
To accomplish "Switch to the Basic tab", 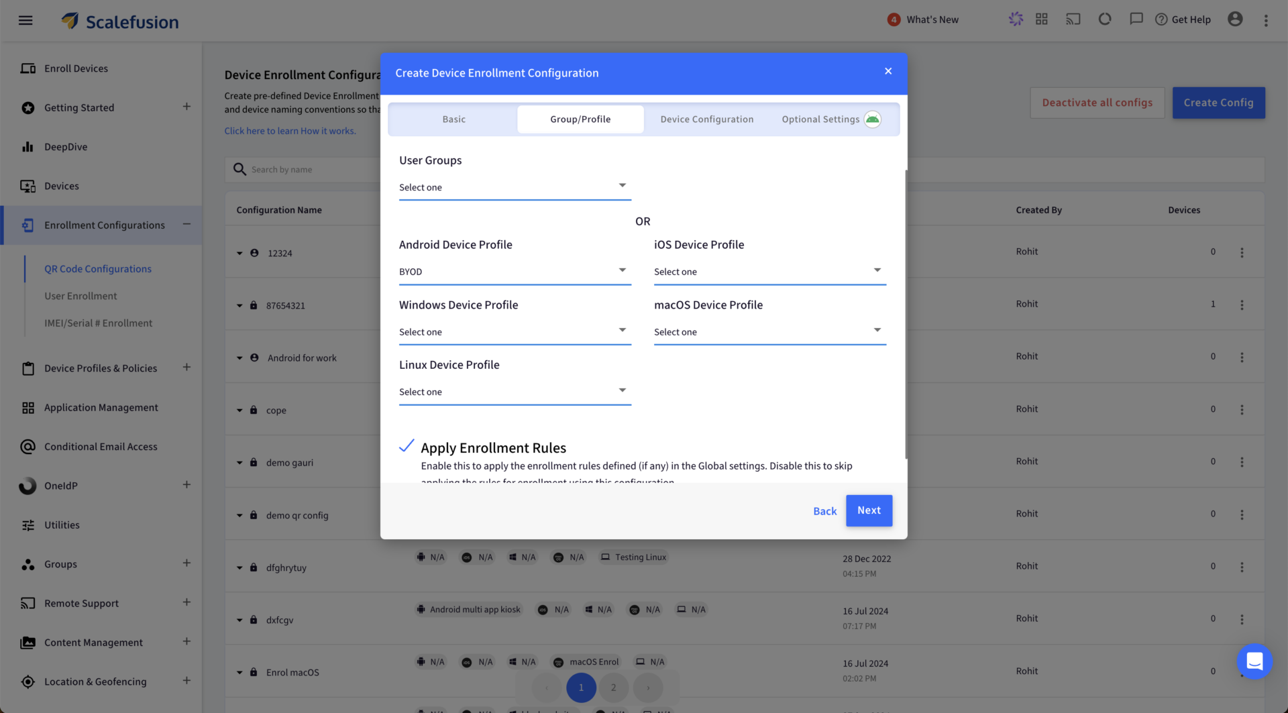I will point(453,119).
